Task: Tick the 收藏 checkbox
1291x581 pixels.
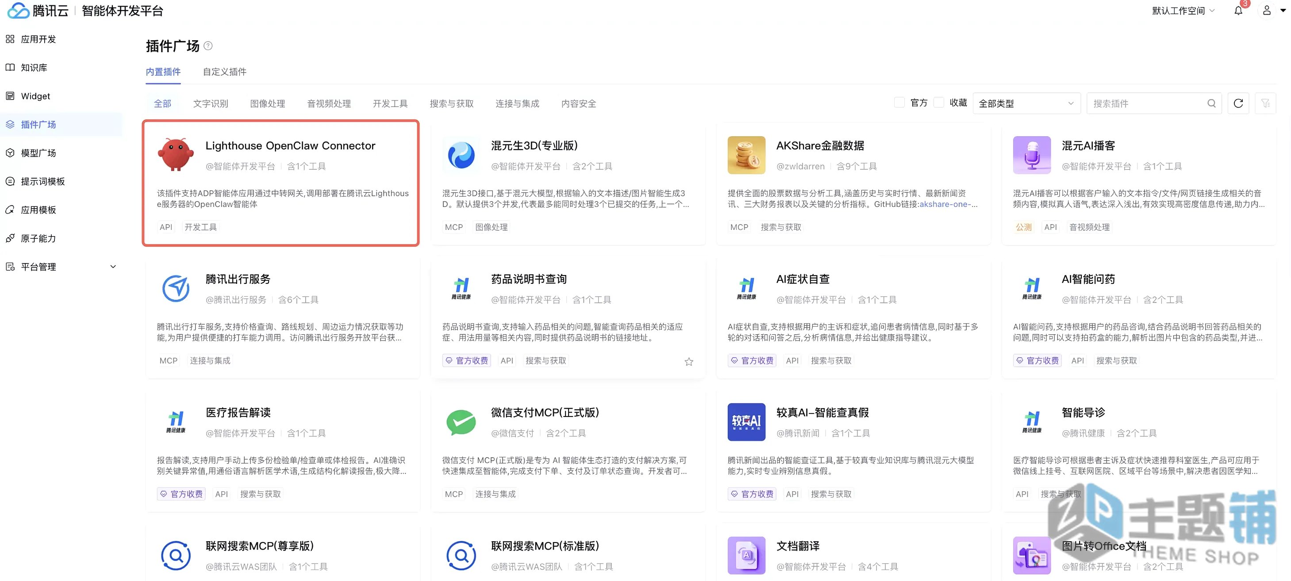Action: (x=939, y=103)
